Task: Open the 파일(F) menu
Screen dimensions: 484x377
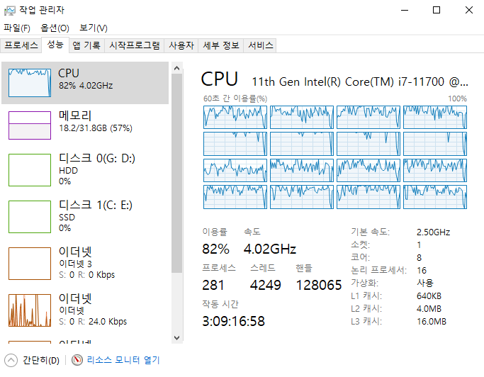Action: pos(17,28)
